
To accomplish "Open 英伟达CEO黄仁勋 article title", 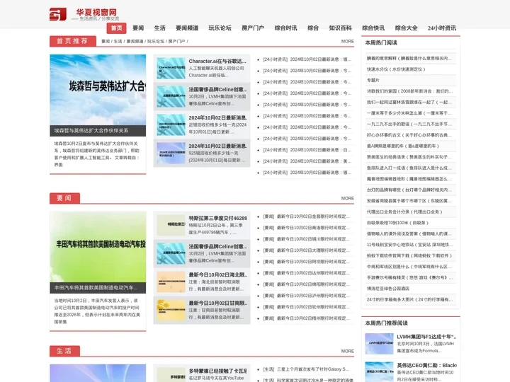I will 426,366.
